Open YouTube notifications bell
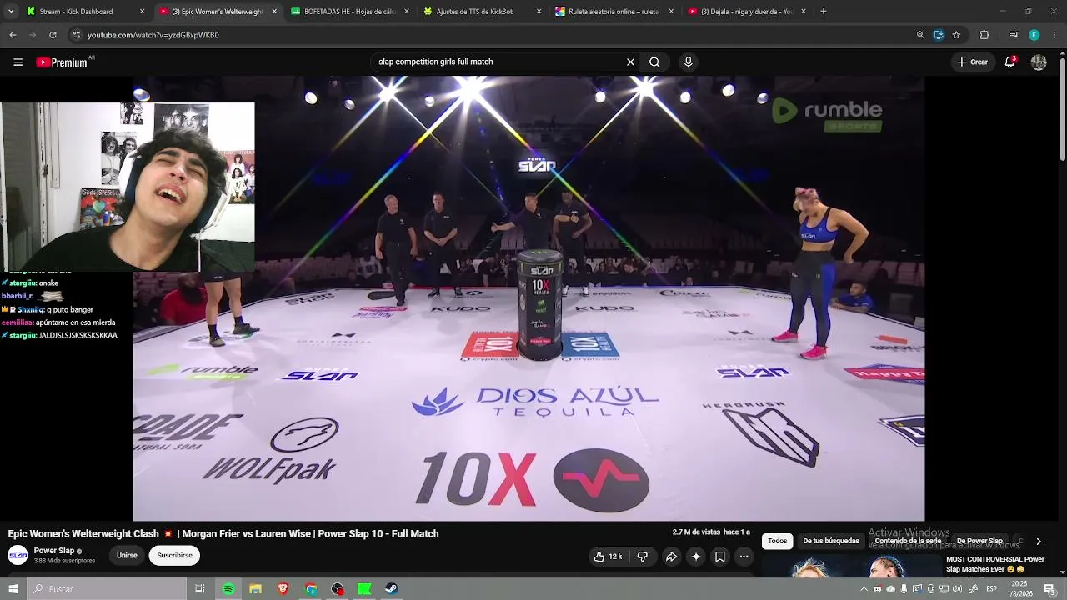Screen dimensions: 1067x600 click(1009, 62)
